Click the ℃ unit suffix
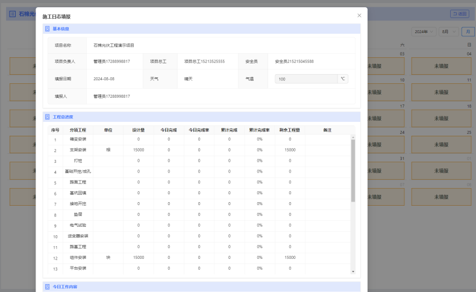This screenshot has height=292, width=476. coord(343,79)
